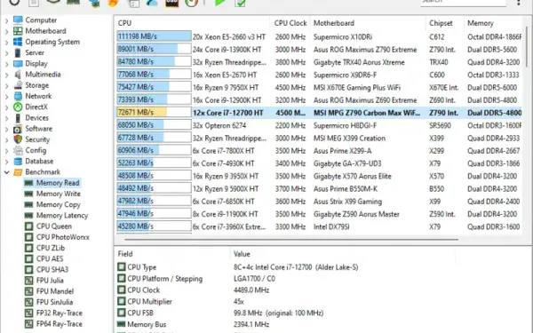
Task: Sort by the Memory column header
Action: [493, 23]
